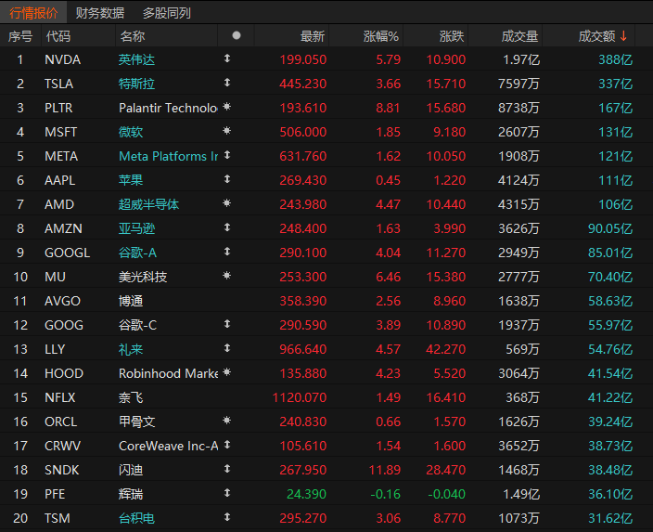653x532 pixels.
Task: Click the 11.89 percent change value
Action: [384, 471]
